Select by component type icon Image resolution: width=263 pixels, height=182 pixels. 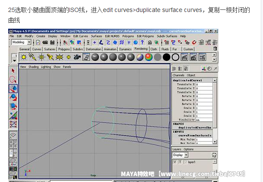tap(79, 42)
